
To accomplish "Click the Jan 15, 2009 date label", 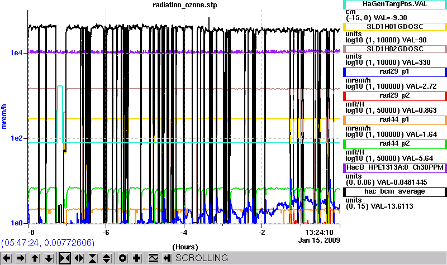I will [x=319, y=240].
